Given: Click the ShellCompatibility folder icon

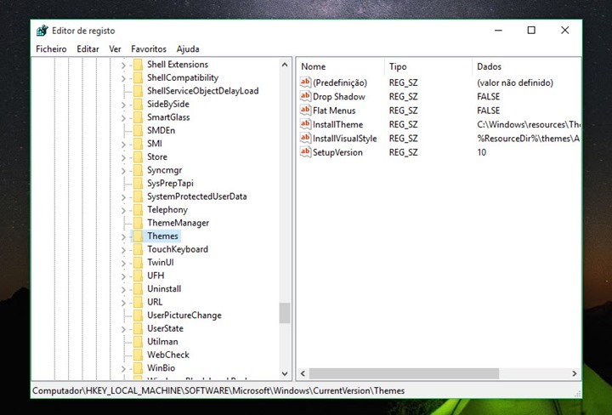Looking at the screenshot, I should point(139,77).
